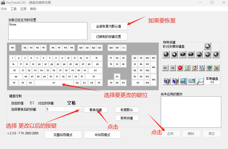The image size is (228, 149).
Task: Expand the 选择替换后的按键 dropdown list
Action: coord(79,109)
